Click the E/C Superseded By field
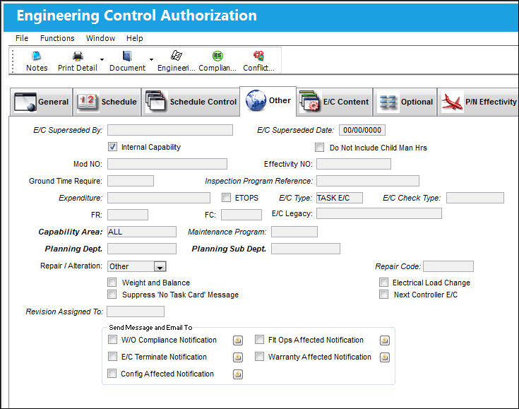The width and height of the screenshot is (519, 409). point(170,130)
